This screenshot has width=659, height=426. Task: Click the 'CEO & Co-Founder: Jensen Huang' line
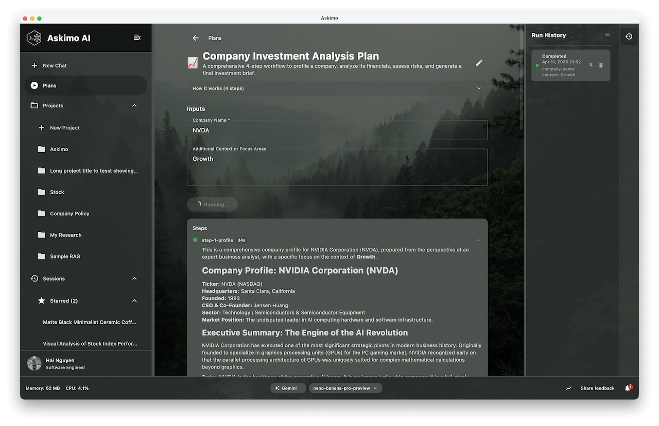point(245,306)
